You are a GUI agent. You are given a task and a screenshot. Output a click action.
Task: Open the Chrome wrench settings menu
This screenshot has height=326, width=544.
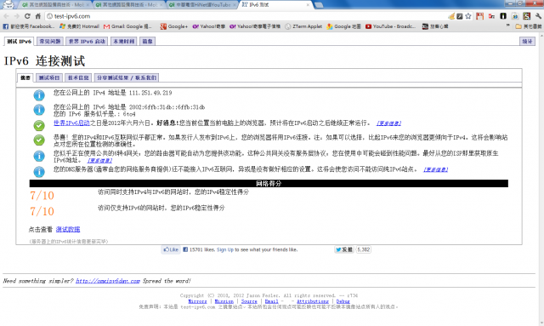[538, 16]
